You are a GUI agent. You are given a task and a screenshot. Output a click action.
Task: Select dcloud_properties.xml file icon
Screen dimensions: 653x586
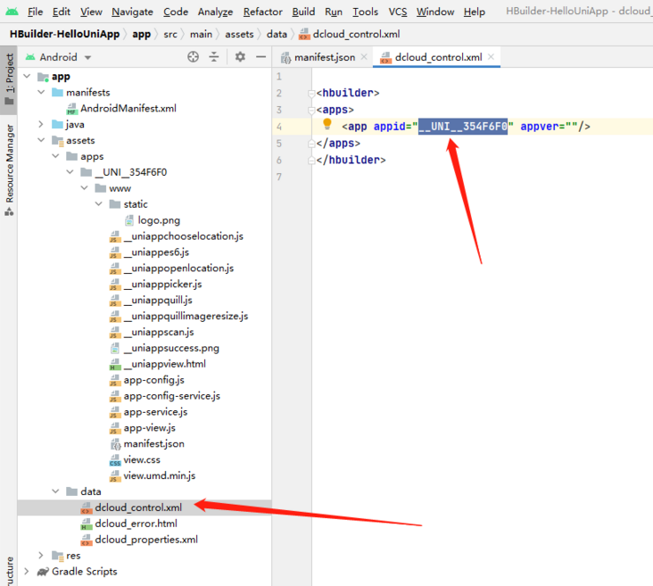87,541
